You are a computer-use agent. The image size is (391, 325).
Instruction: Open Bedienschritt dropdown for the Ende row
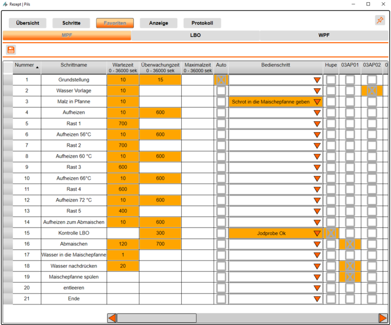coord(317,299)
